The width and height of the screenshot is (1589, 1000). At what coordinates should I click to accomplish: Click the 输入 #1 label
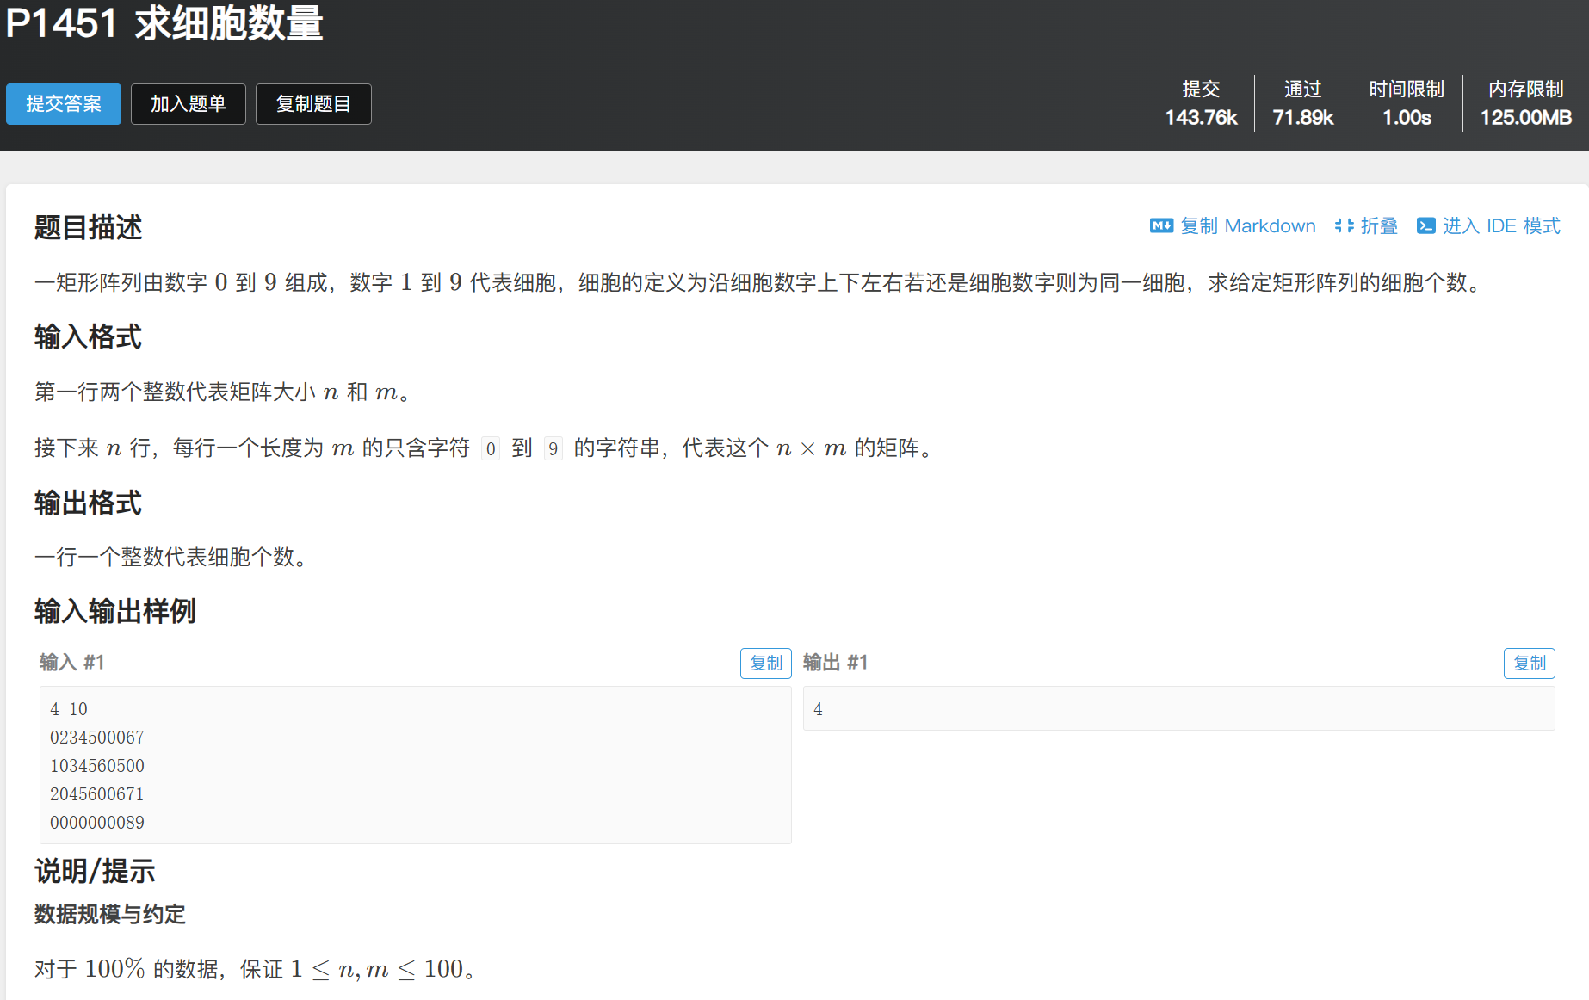72,662
